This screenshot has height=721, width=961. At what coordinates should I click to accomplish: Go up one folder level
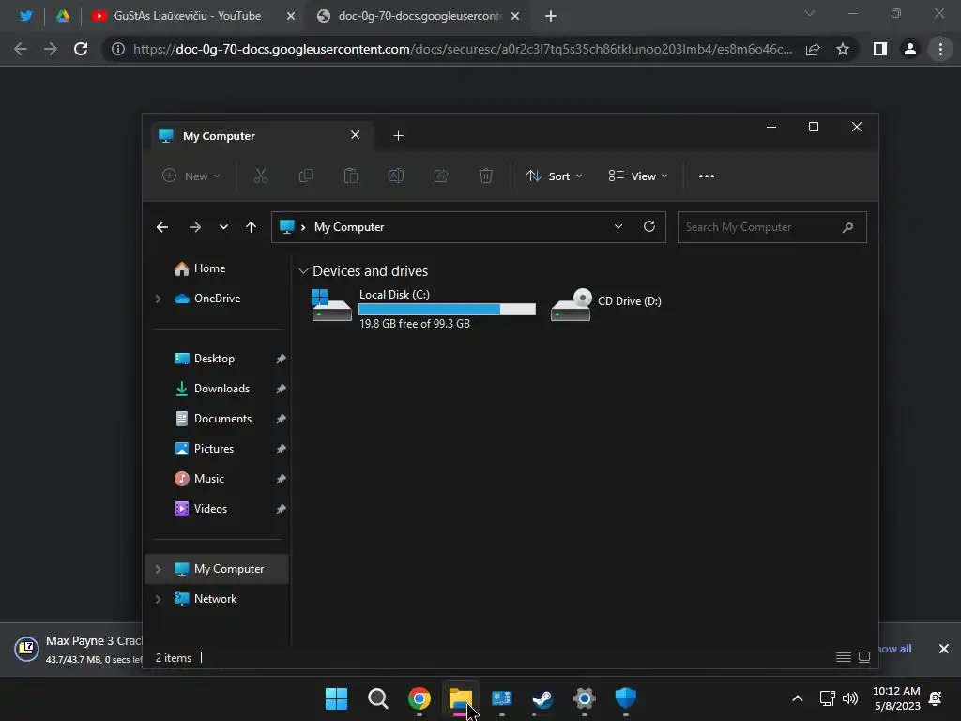pyautogui.click(x=251, y=227)
